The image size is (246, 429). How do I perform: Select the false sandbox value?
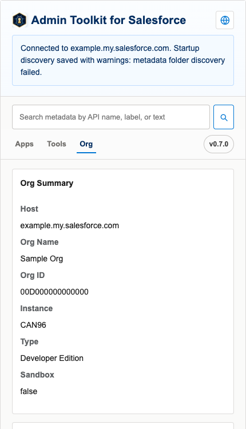[x=29, y=391]
